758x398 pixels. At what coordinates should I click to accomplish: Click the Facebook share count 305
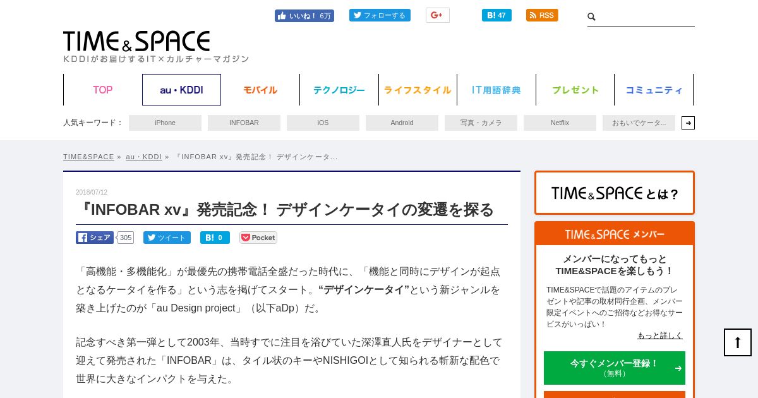[126, 238]
